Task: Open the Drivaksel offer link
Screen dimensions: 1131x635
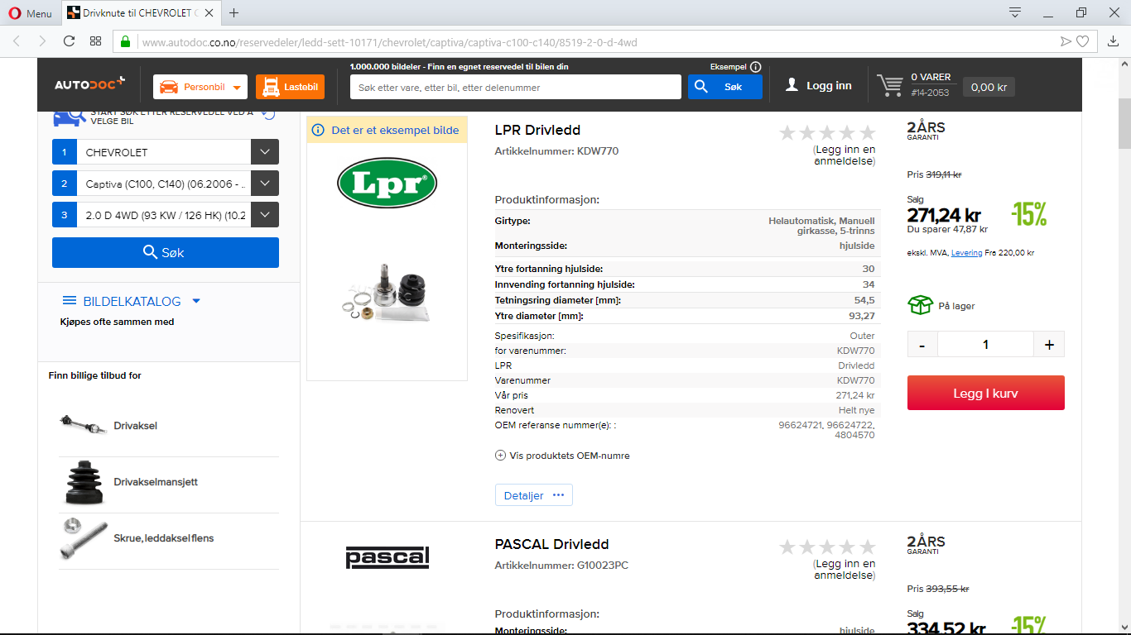Action: (x=135, y=426)
